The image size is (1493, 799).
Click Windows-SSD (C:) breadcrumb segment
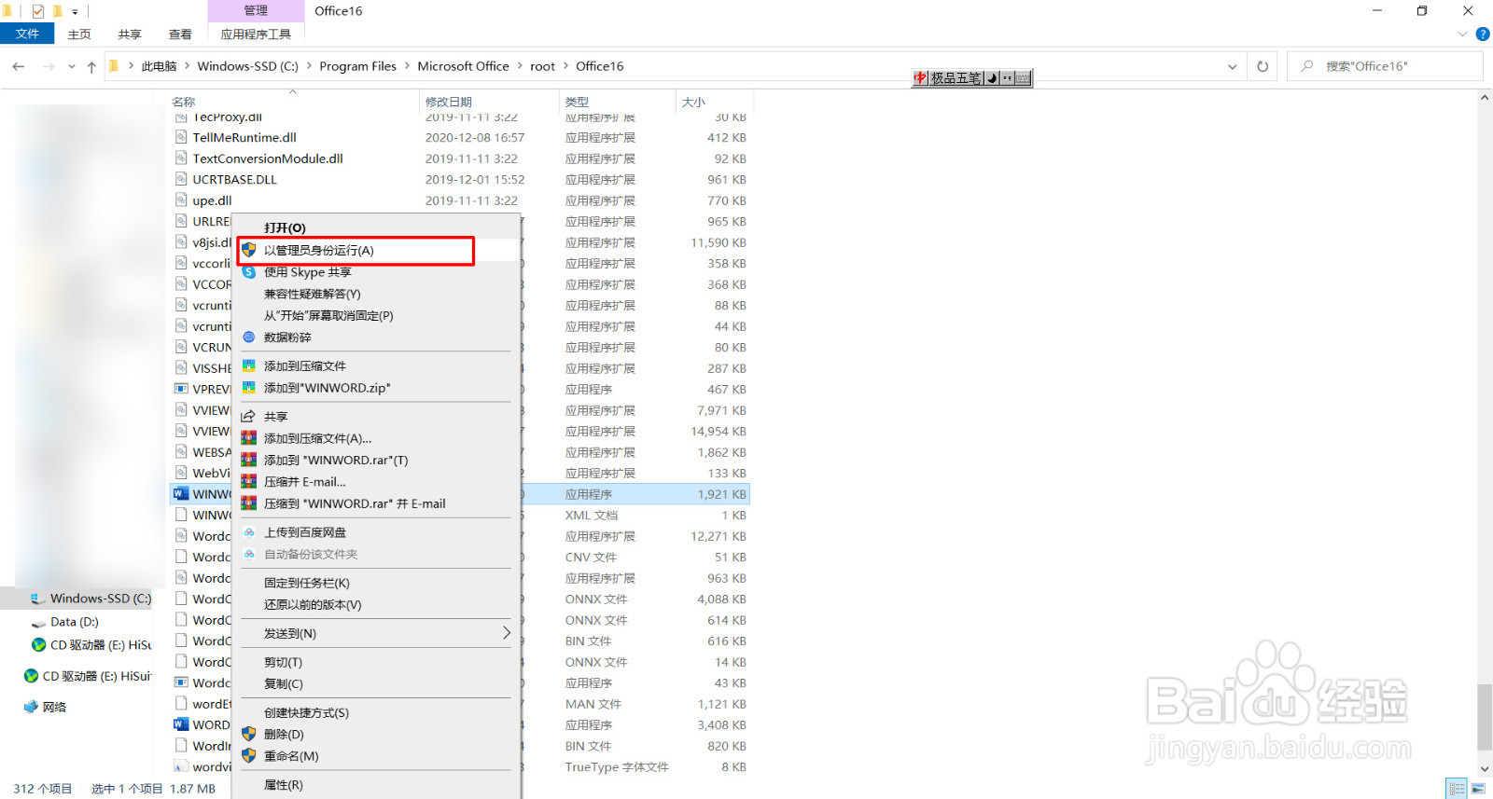click(247, 66)
